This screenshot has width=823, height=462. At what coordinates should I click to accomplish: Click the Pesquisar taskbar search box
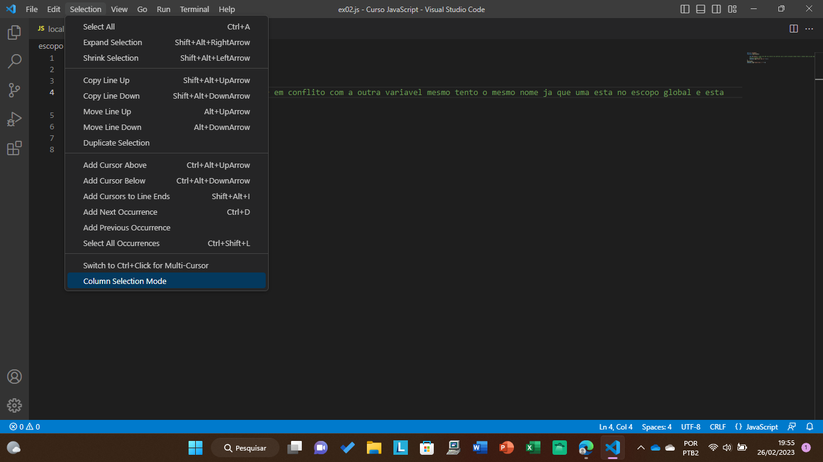click(x=245, y=448)
